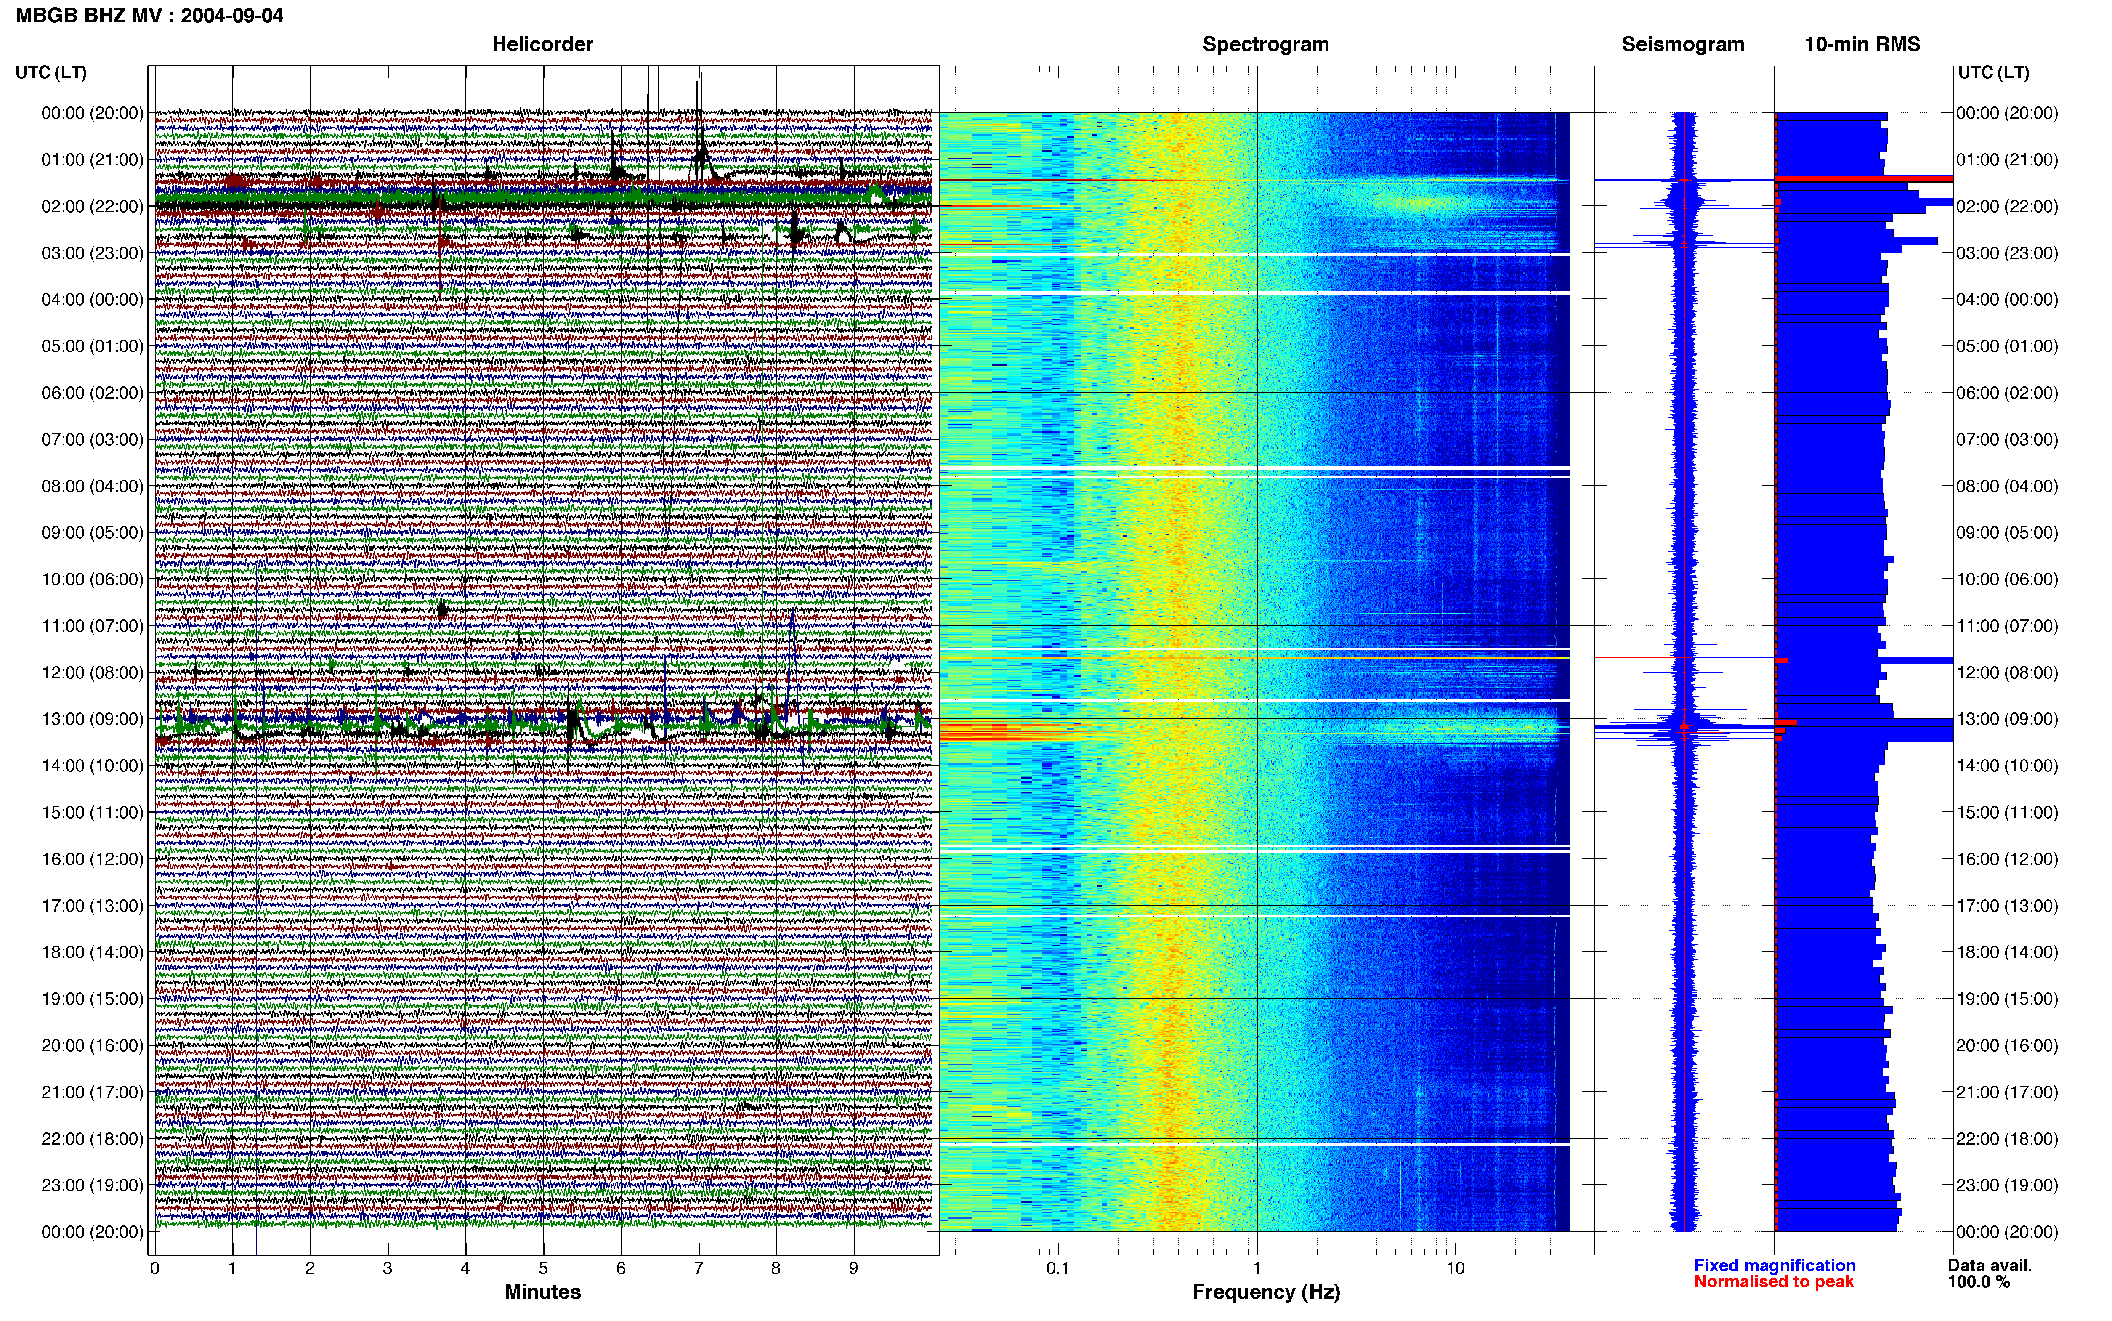Click left time label '04:00 (00:00)'
This screenshot has width=2112, height=1321.
point(93,300)
